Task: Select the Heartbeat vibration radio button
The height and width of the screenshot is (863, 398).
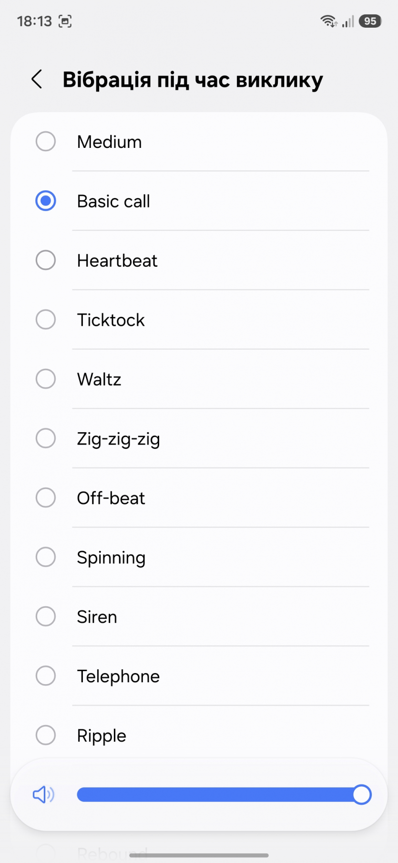Action: click(46, 260)
